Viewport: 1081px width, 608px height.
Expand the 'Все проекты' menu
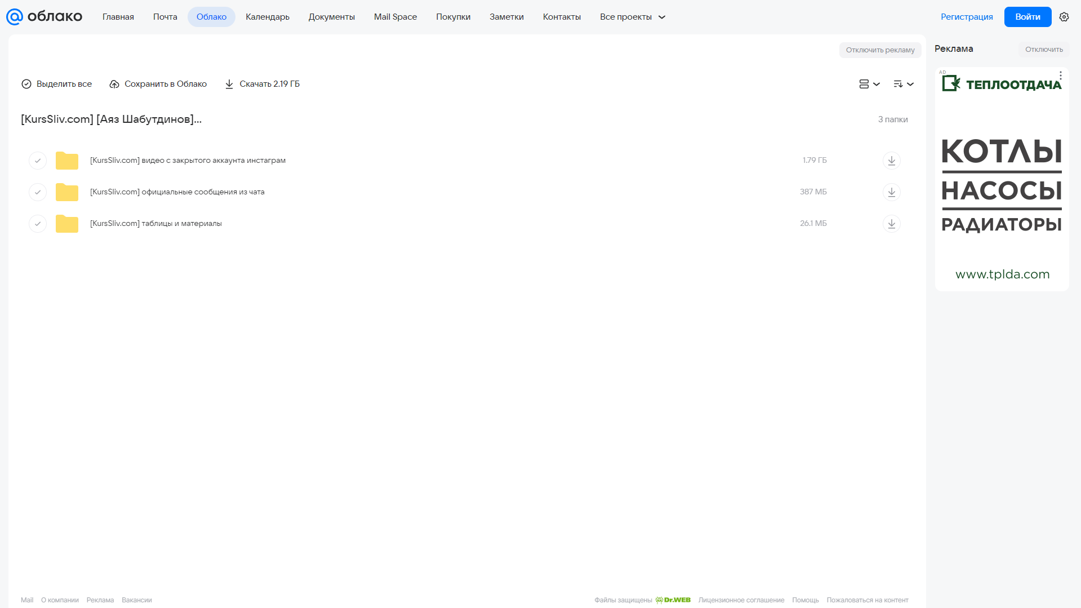tap(633, 17)
